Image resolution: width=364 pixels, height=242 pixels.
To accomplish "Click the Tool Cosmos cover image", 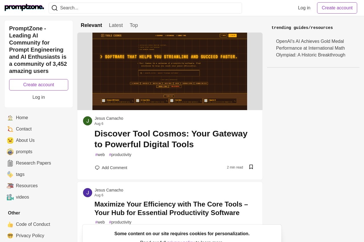I will 170,71.
